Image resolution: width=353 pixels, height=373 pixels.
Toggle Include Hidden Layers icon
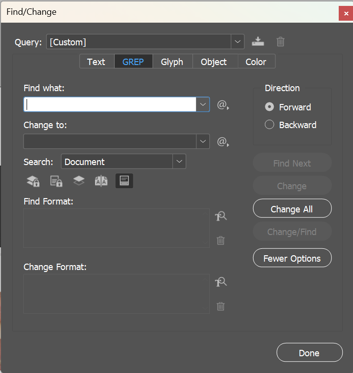[79, 181]
